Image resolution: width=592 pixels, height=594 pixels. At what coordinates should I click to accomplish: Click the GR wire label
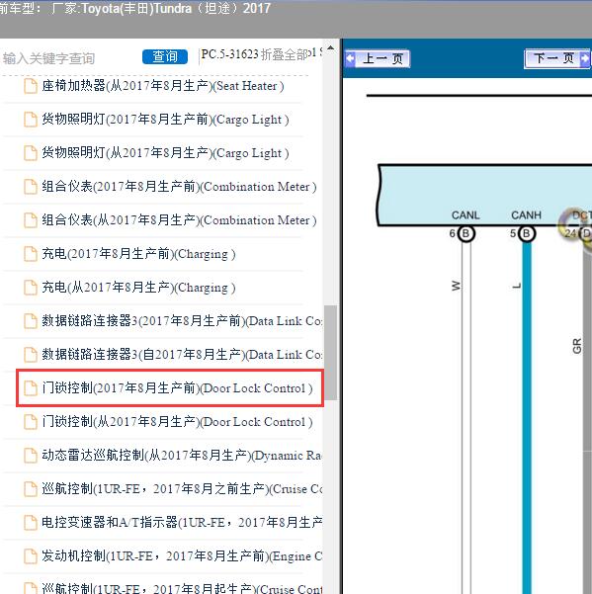[x=577, y=346]
